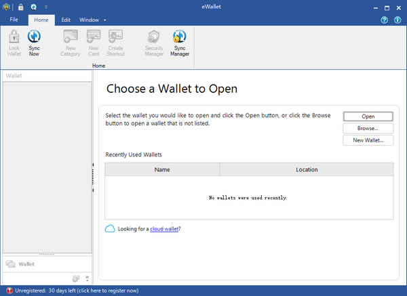Open the Security Manager
The image size is (407, 296).
154,43
